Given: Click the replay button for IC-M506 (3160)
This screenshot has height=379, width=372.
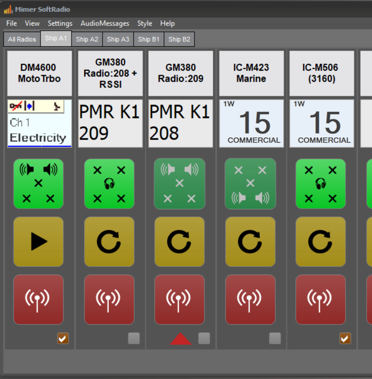Looking at the screenshot, I should coord(321,242).
